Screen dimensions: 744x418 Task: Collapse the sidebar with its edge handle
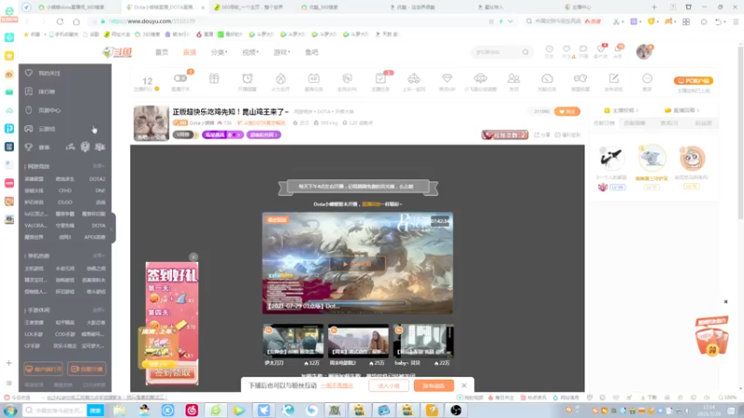pos(113,229)
